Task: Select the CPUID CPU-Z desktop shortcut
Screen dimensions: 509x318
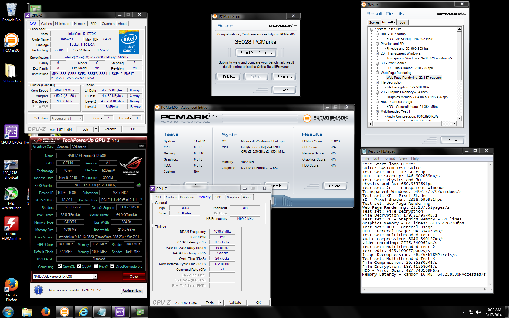Action: coord(12,134)
